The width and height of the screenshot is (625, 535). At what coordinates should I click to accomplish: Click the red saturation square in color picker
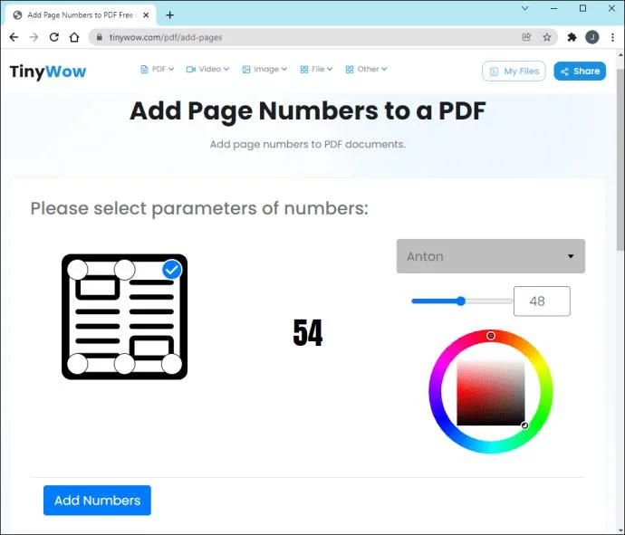[x=491, y=393]
